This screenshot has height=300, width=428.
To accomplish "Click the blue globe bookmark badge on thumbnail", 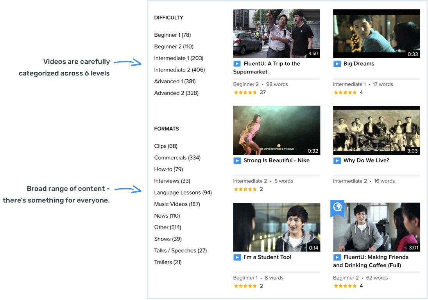I will [337, 208].
